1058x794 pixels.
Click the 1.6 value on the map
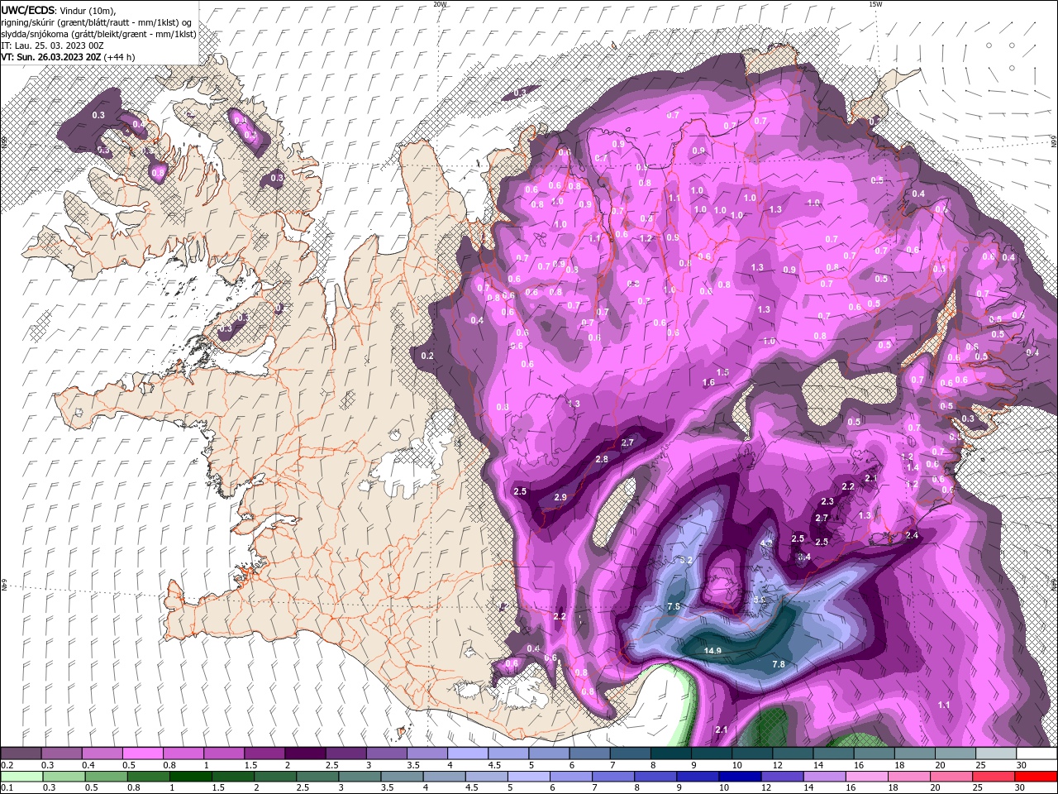pyautogui.click(x=708, y=382)
